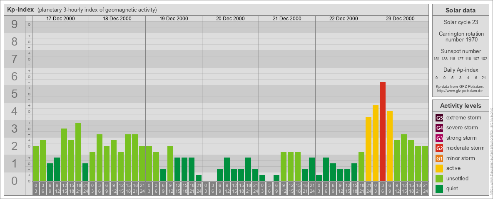493x199 pixels.
Task: Click the yellow bar for 22 Dec 21-24
Action: click(369, 149)
